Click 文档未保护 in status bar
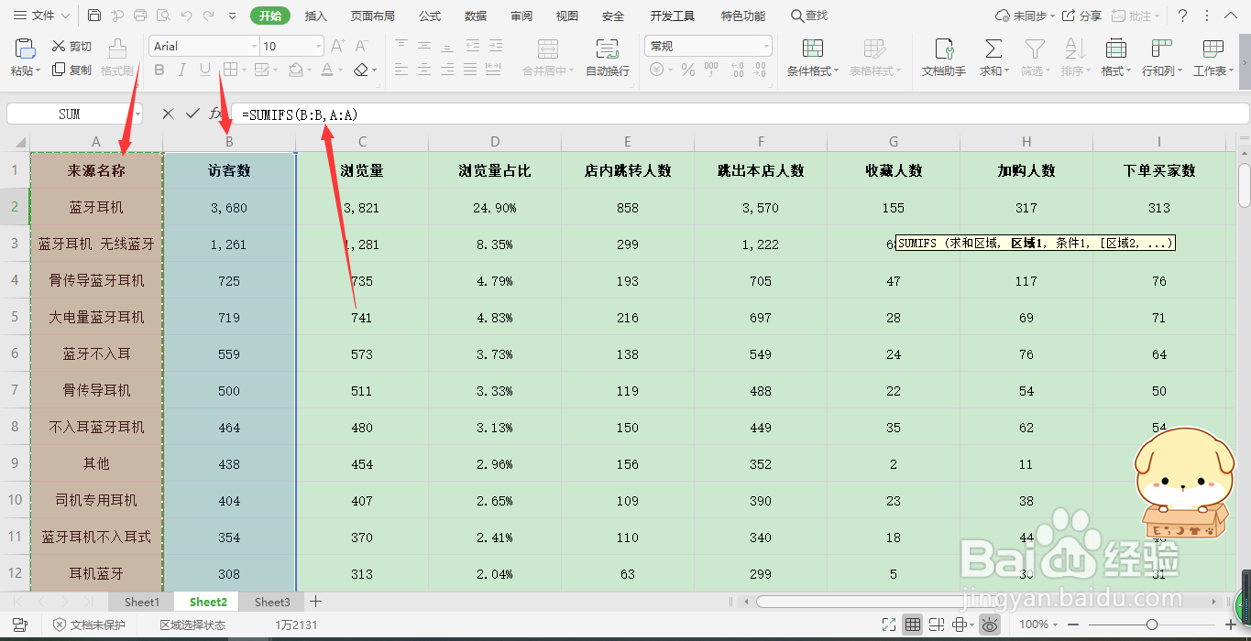 click(89, 625)
